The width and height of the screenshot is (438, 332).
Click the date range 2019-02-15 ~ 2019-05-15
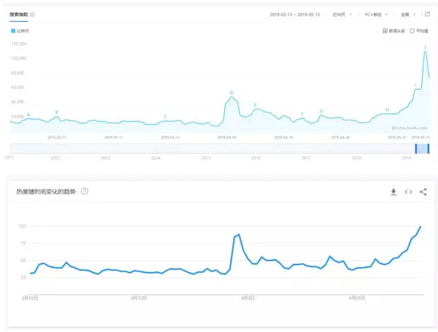[295, 15]
